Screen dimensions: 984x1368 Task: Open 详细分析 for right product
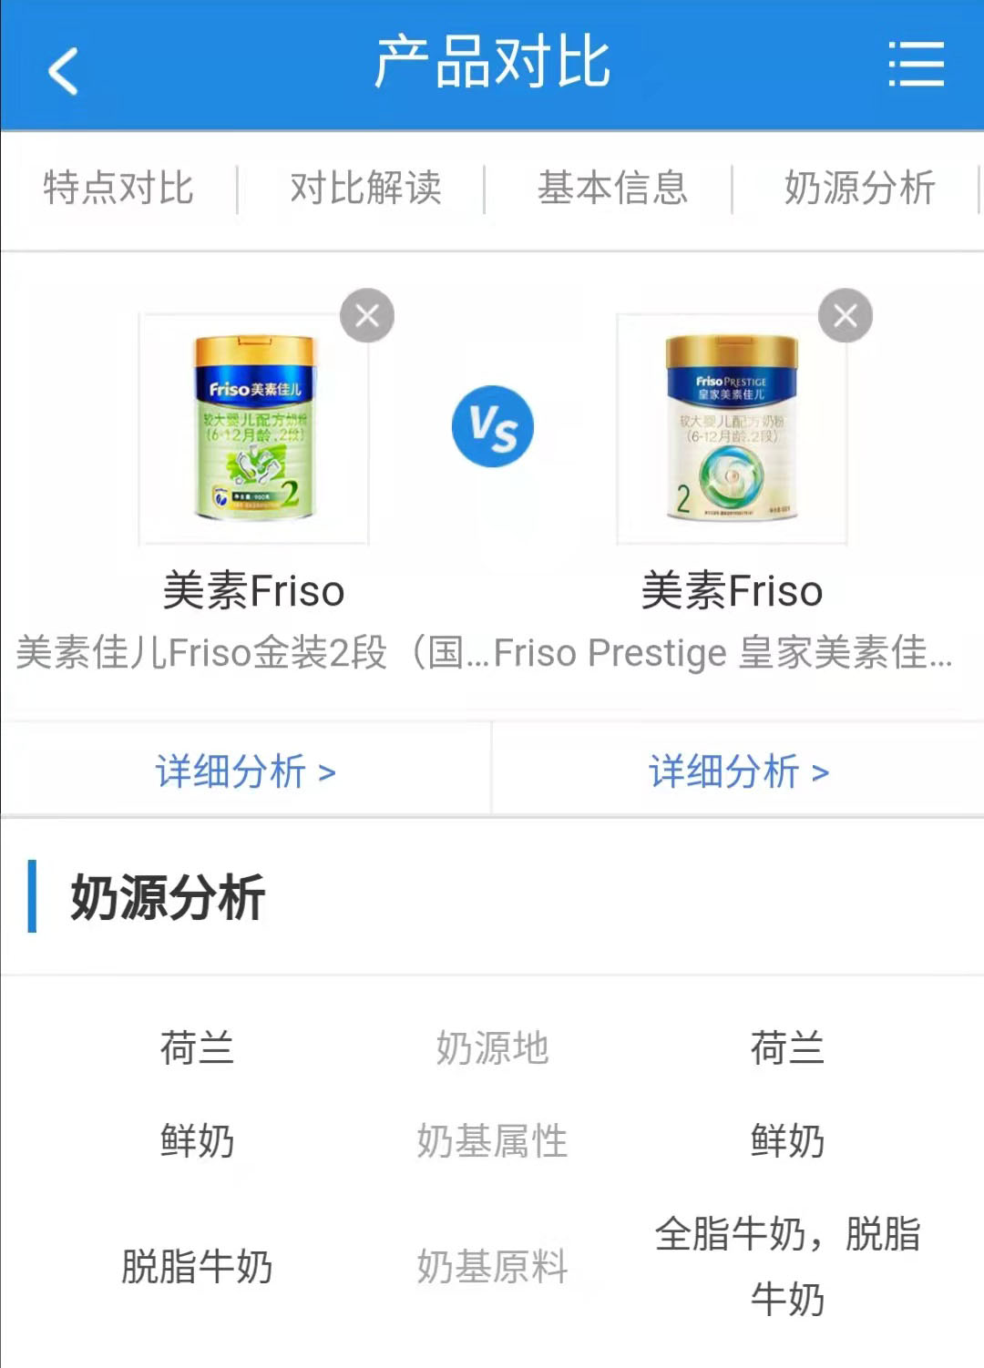point(739,771)
